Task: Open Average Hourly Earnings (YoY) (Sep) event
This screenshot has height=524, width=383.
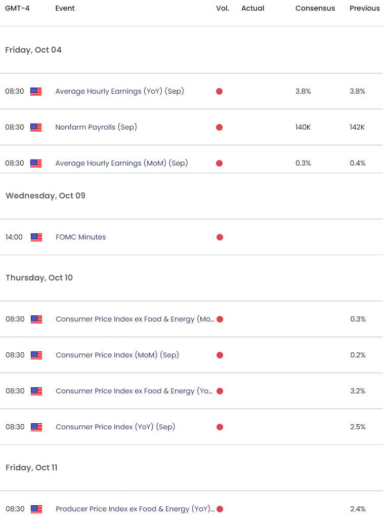Action: point(119,92)
